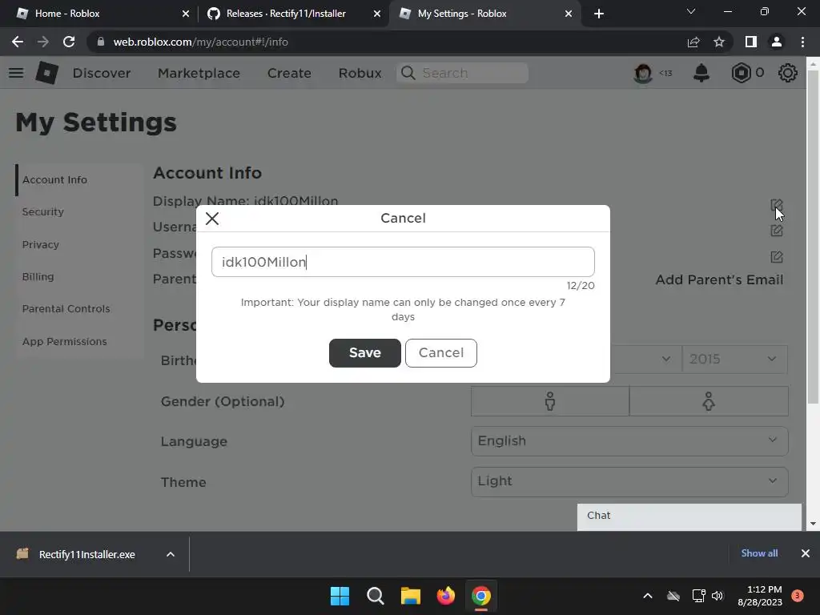Show all downloads
The width and height of the screenshot is (820, 615).
[759, 553]
